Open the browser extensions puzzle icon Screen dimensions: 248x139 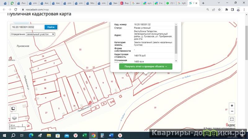tap(227, 9)
